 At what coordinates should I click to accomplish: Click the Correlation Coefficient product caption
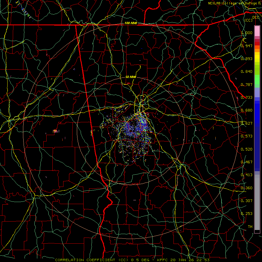tap(132, 260)
